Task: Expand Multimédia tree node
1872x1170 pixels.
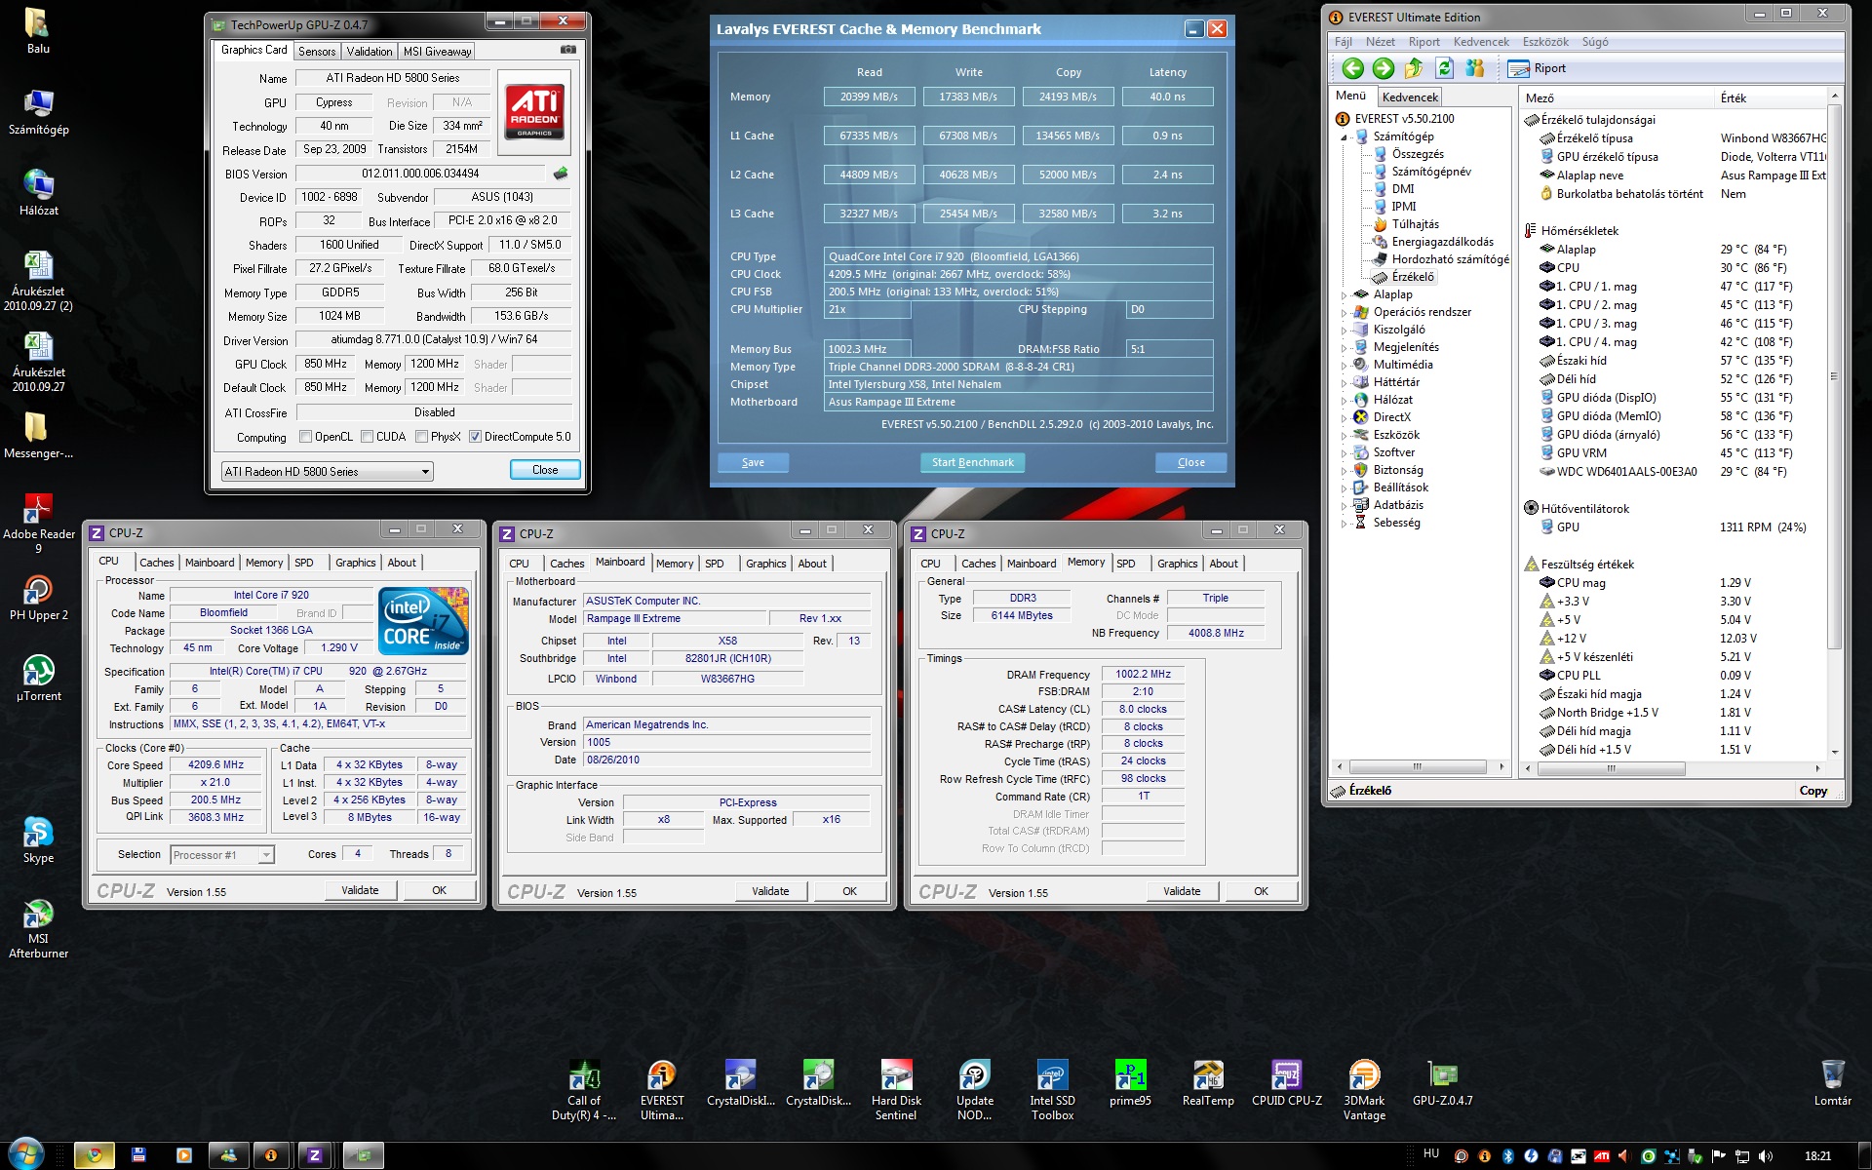Action: click(x=1344, y=366)
